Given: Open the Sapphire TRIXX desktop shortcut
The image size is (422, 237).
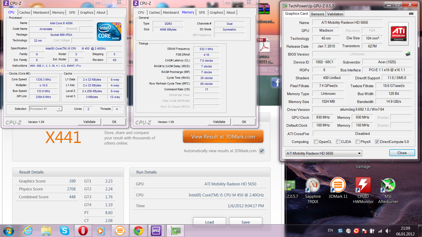Looking at the screenshot, I should 313,191.
